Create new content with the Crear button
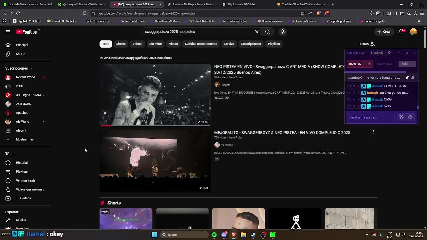The image size is (427, 240). (x=384, y=32)
